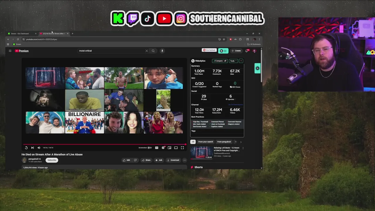Click the Ask button
Image resolution: width=375 pixels, height=211 pixels.
point(159,160)
